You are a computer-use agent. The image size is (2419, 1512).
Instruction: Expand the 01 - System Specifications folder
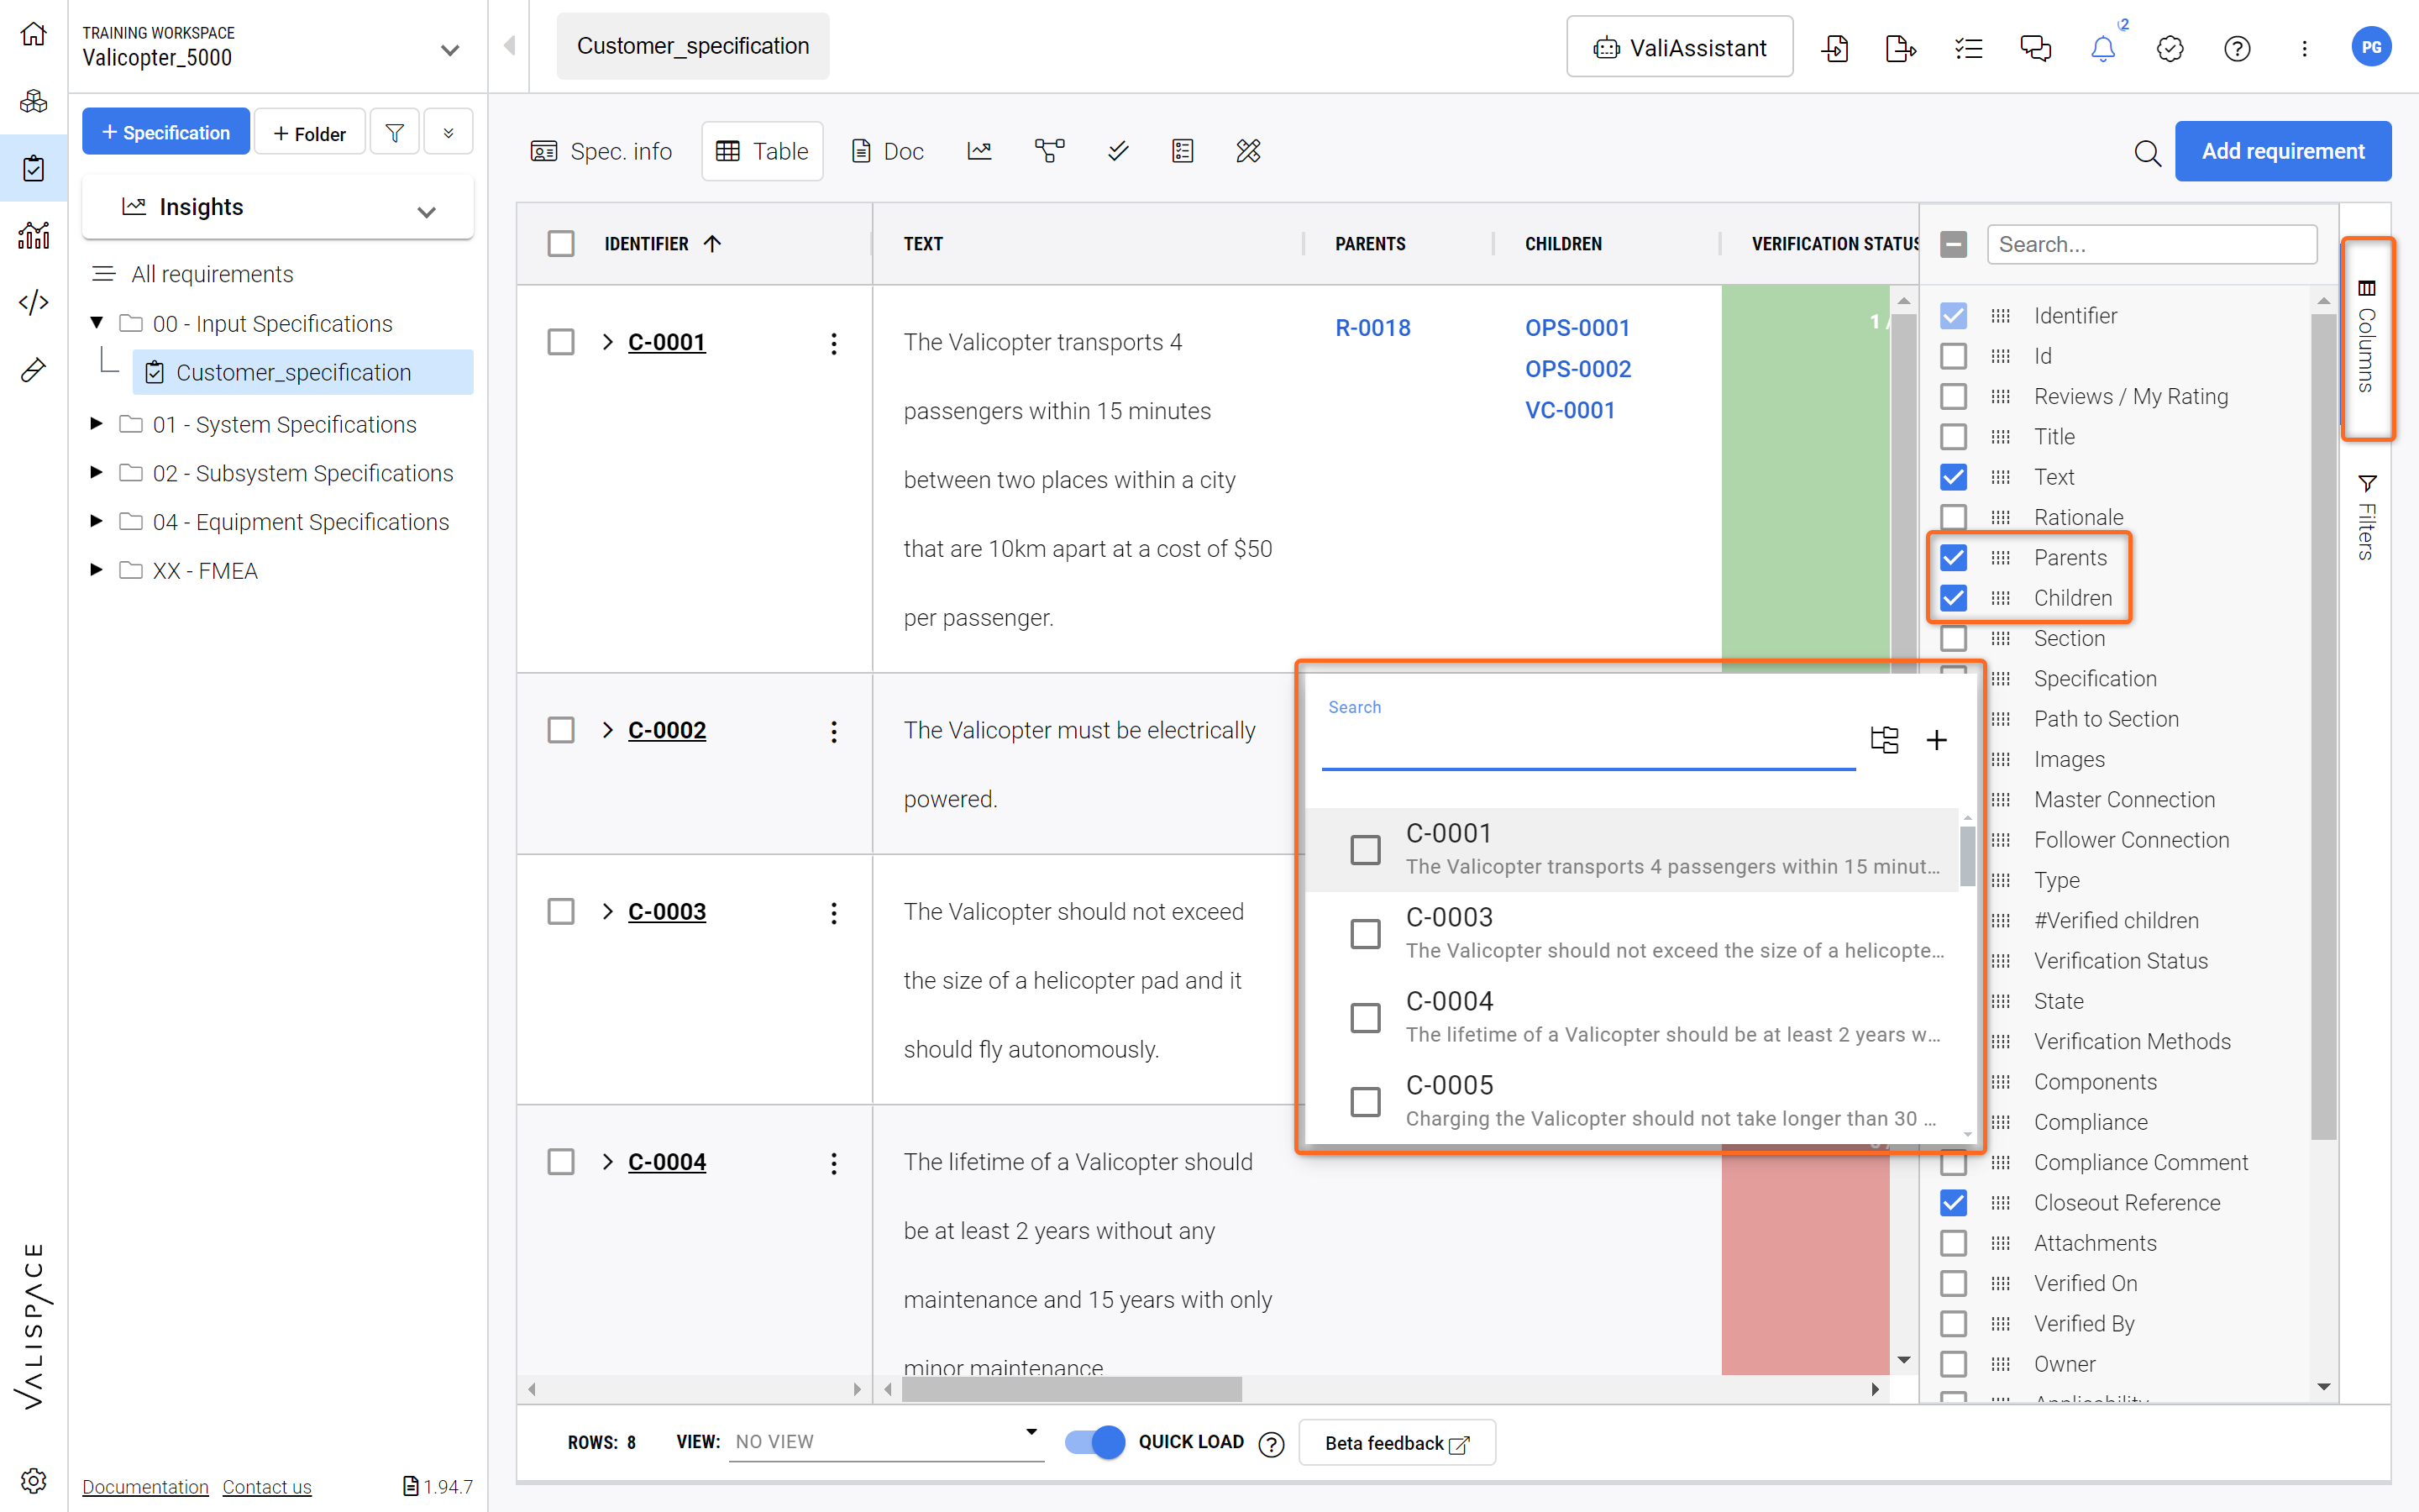point(96,424)
